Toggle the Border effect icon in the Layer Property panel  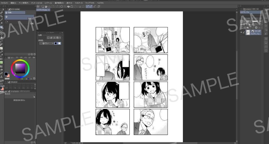click(48, 37)
